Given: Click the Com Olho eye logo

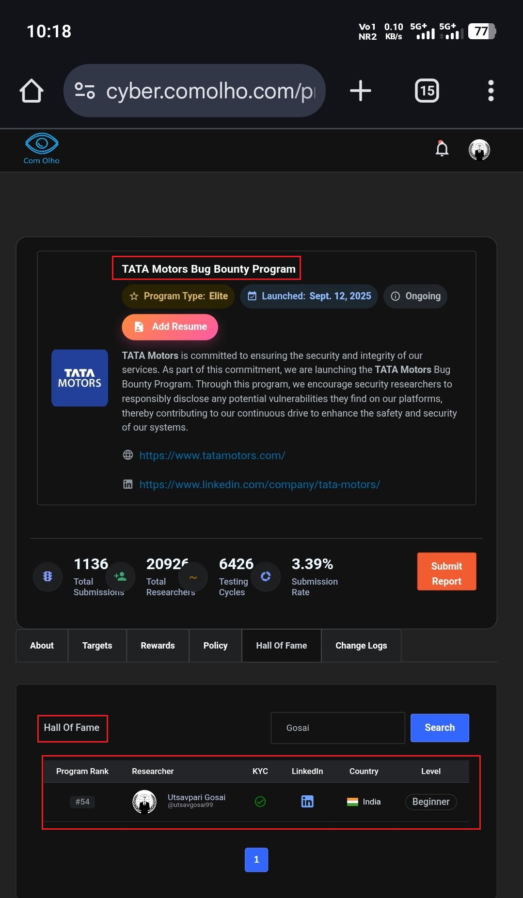Looking at the screenshot, I should point(42,149).
